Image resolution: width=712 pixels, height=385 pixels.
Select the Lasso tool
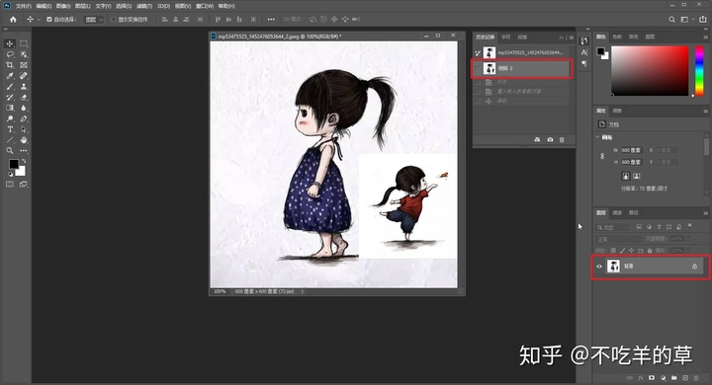[x=10, y=54]
